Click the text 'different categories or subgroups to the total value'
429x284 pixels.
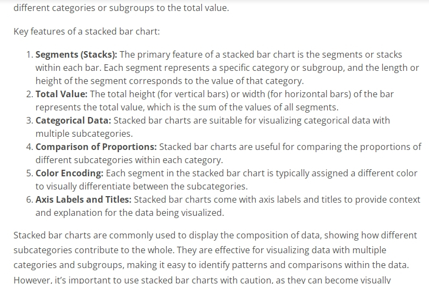coord(121,8)
